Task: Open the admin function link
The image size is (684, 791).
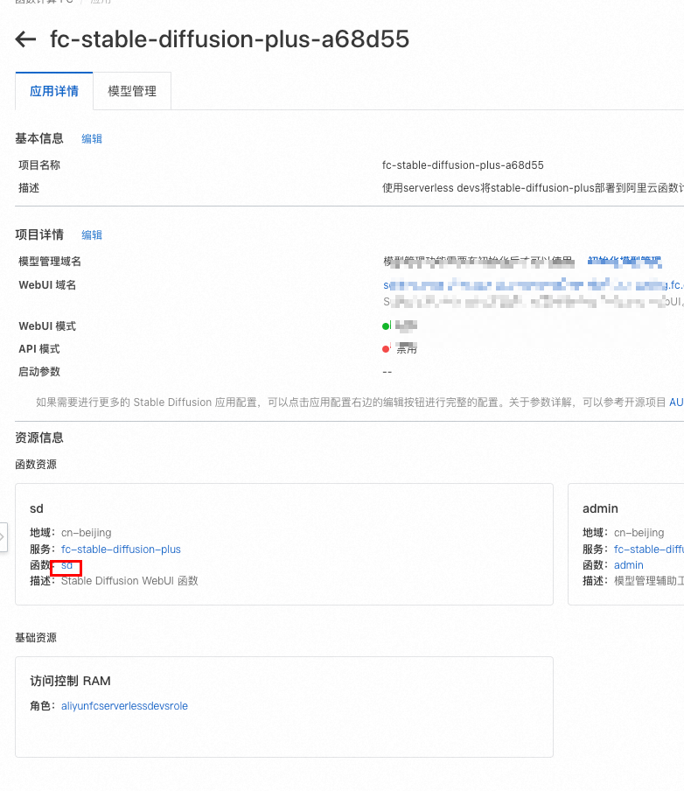Action: pyautogui.click(x=629, y=565)
